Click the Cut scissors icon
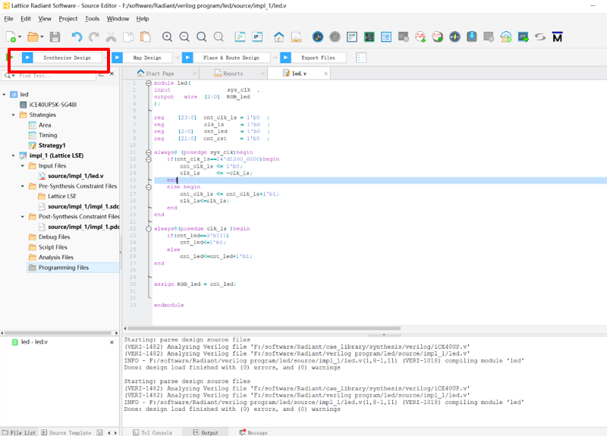The image size is (607, 436). click(111, 37)
